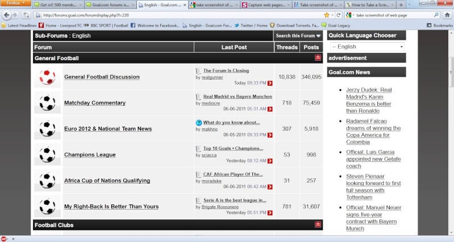Switch to the 'Capture web pages...' tab

(x=266, y=5)
